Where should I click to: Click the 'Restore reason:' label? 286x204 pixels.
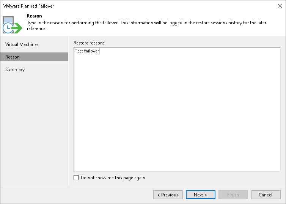[89, 43]
